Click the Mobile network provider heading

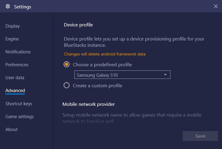[x=88, y=104]
